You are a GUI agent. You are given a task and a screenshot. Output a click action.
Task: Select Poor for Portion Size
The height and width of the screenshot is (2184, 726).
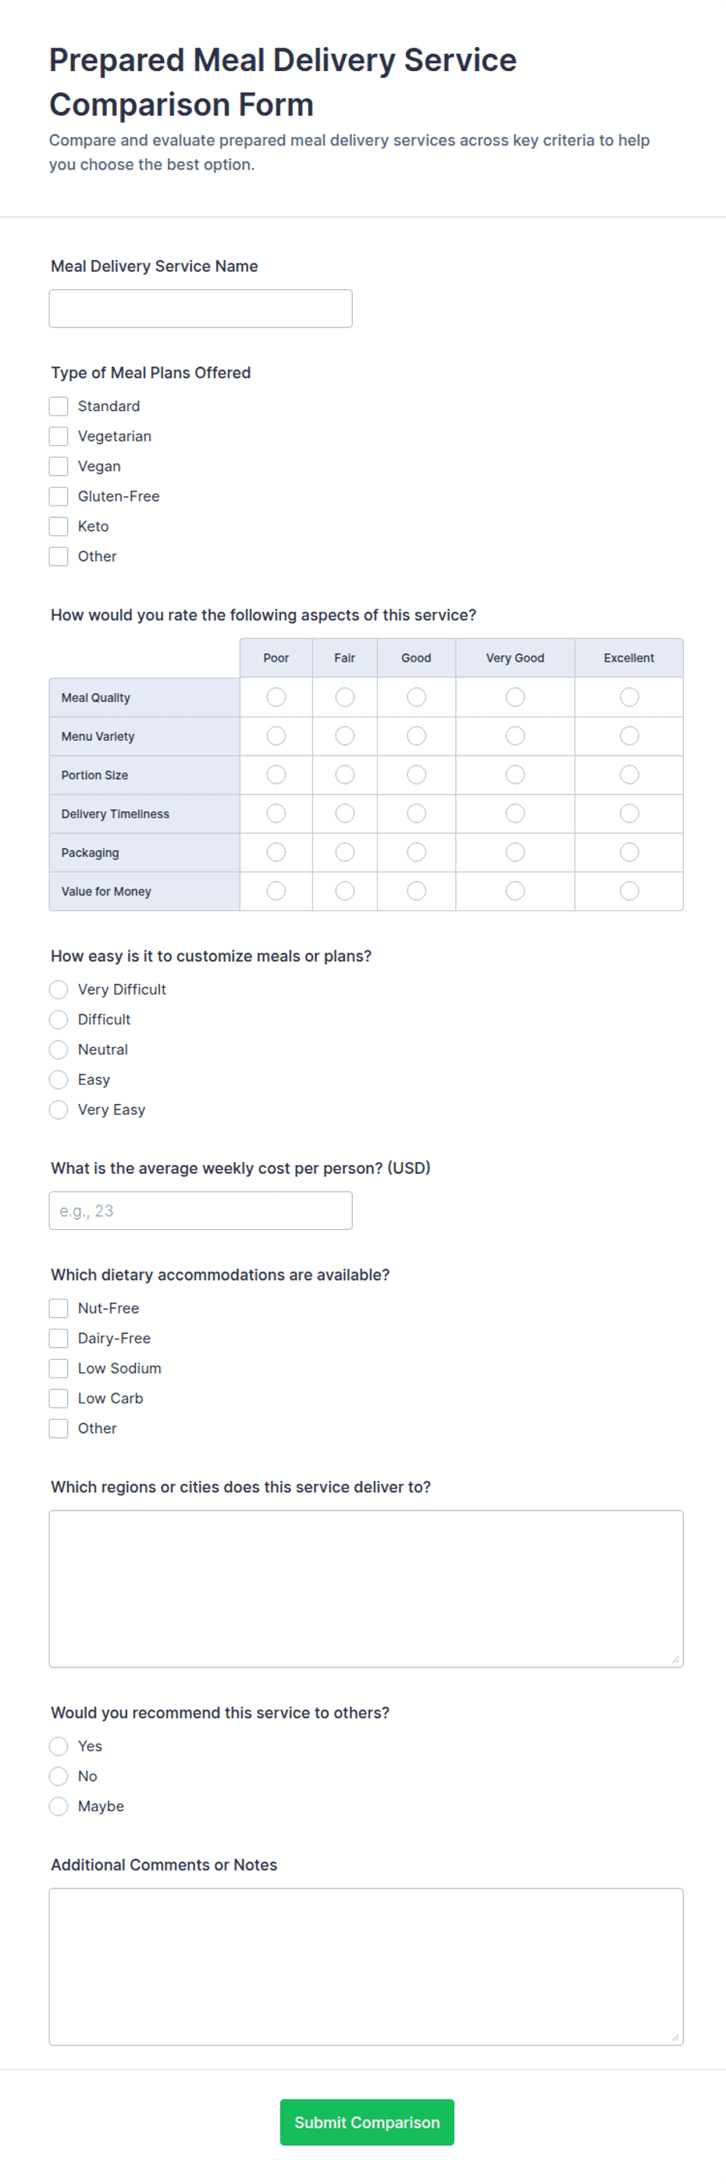276,775
